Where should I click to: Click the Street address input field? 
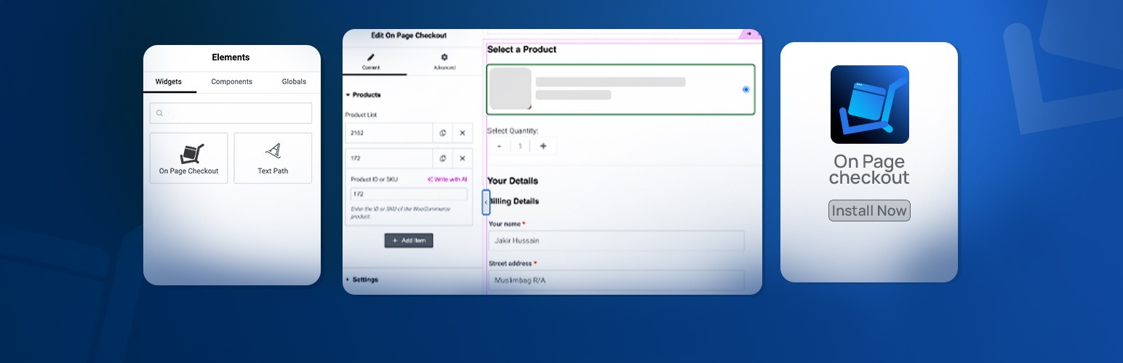[x=616, y=280]
